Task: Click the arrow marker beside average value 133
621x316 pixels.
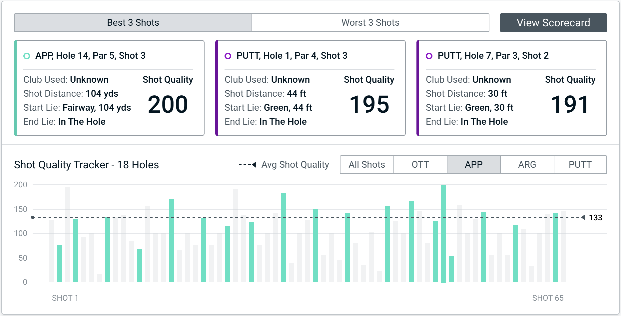Action: pos(583,217)
